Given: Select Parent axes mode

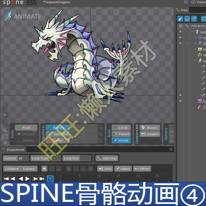Looking at the screenshot, I should pyautogui.click(x=121, y=134).
